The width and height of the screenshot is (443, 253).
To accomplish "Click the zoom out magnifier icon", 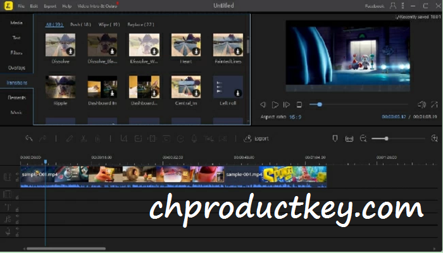I will (363, 139).
